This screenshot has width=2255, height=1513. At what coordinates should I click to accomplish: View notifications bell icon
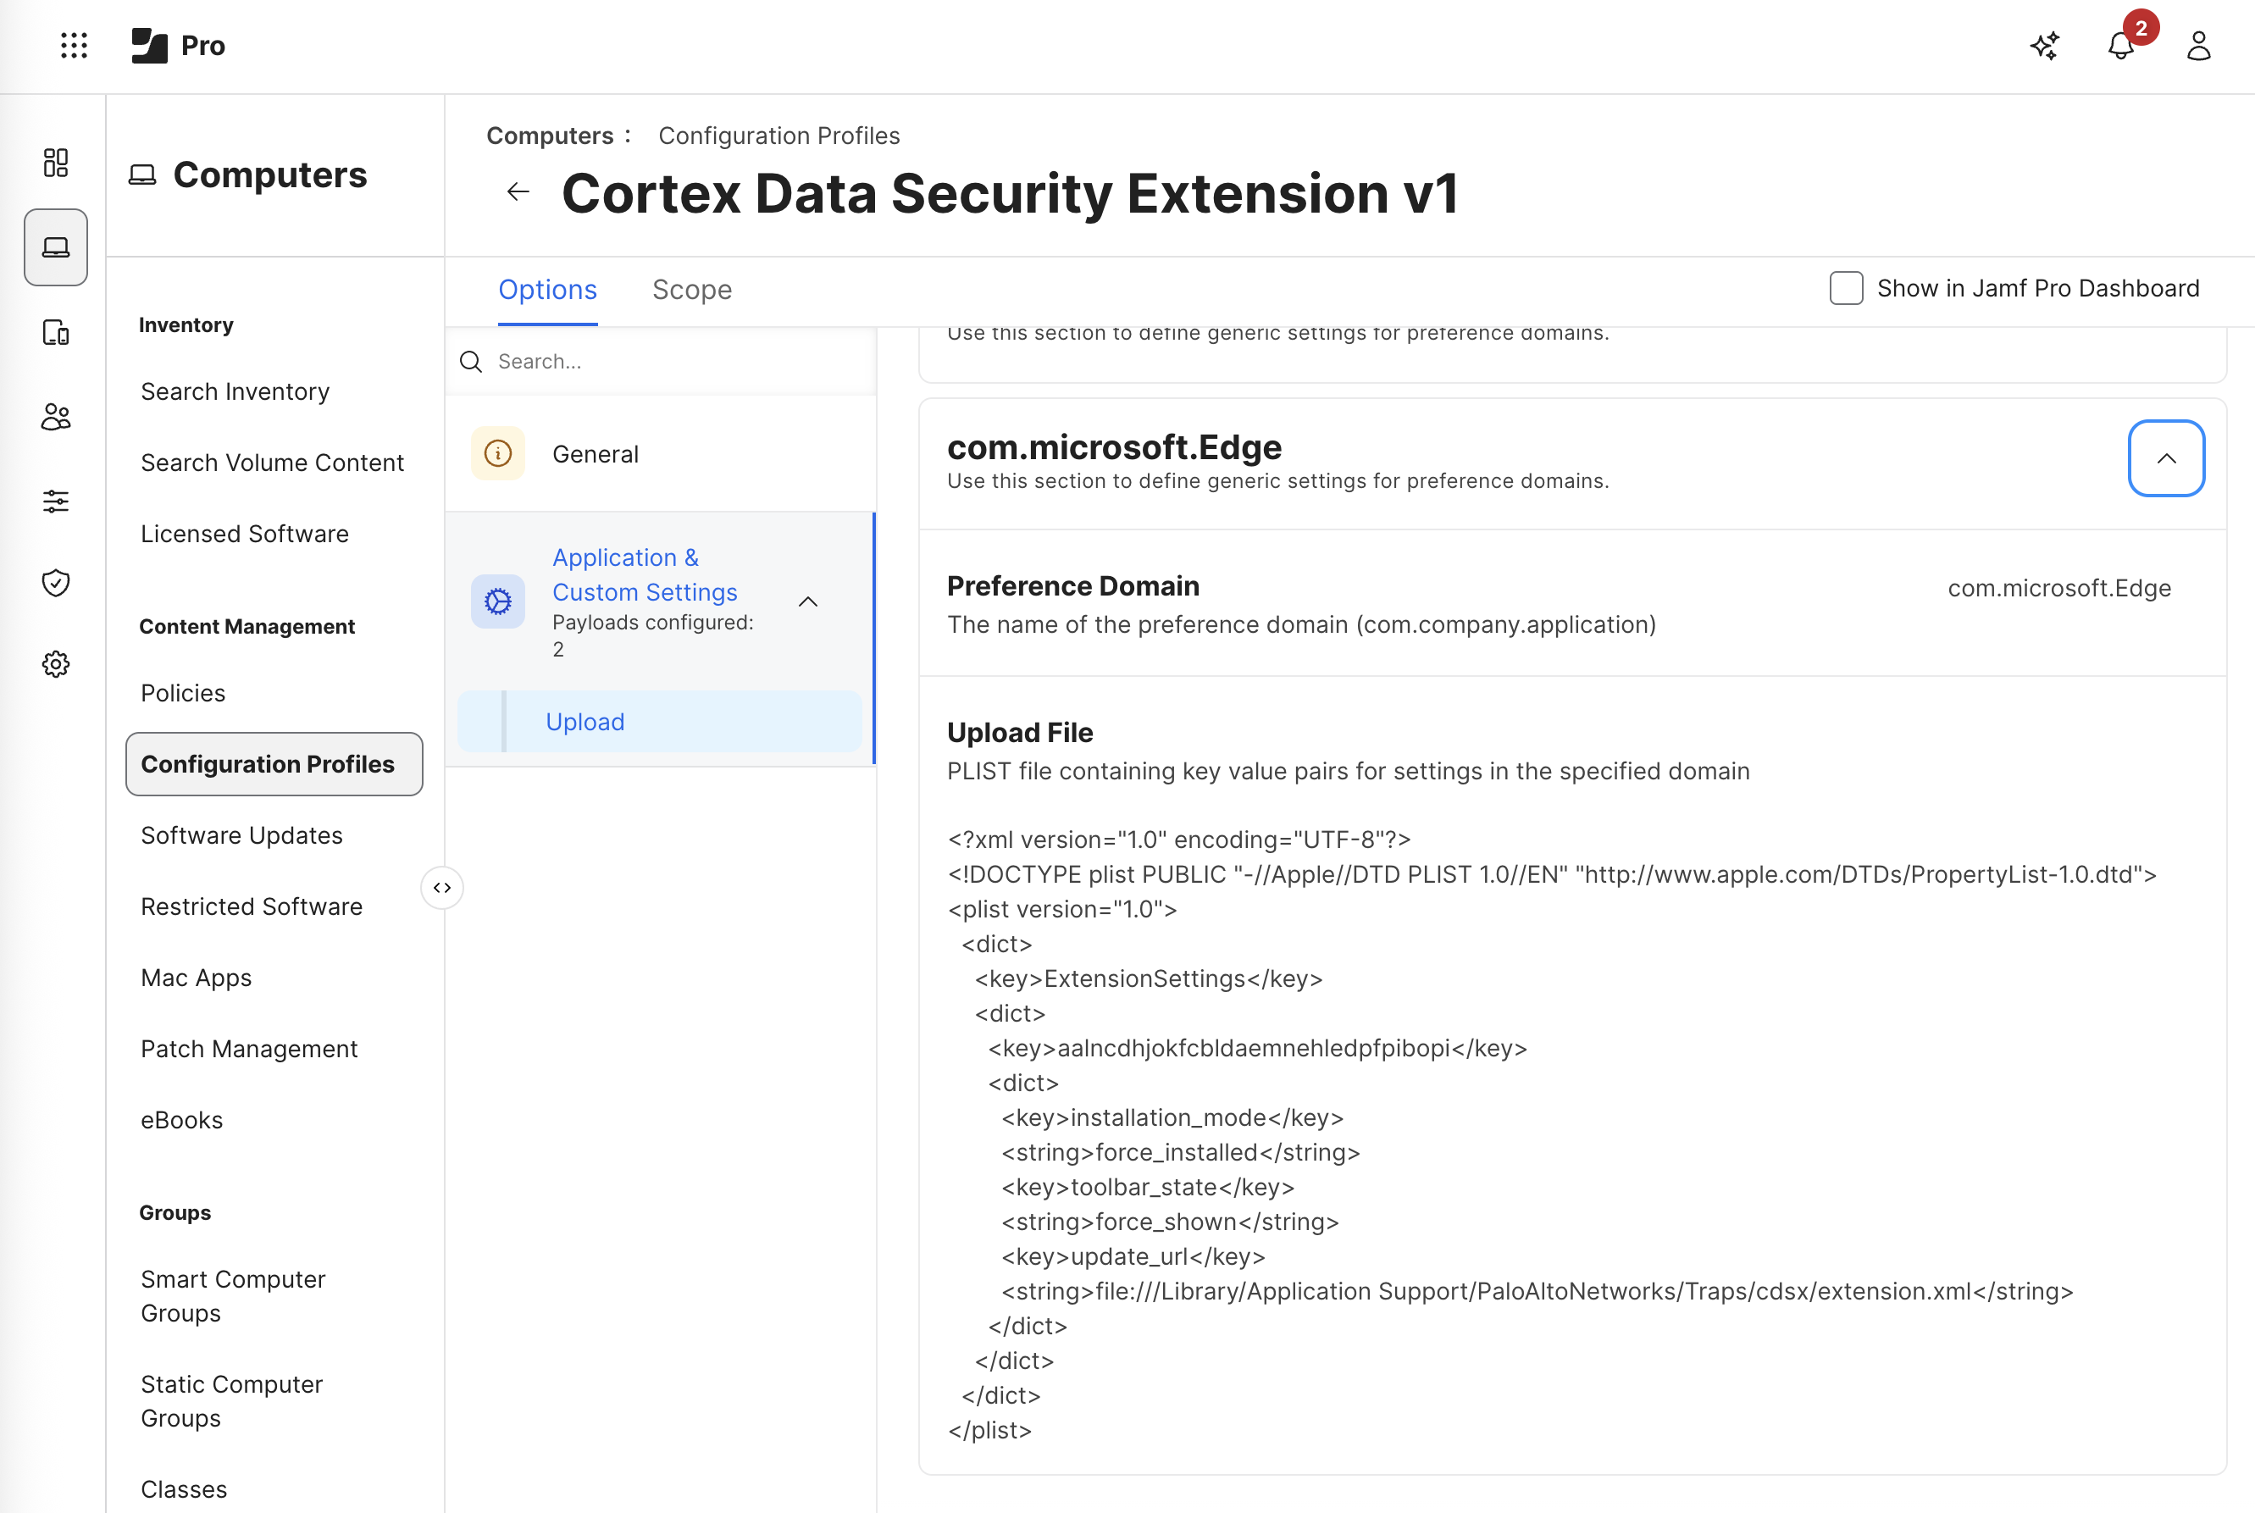[2121, 46]
